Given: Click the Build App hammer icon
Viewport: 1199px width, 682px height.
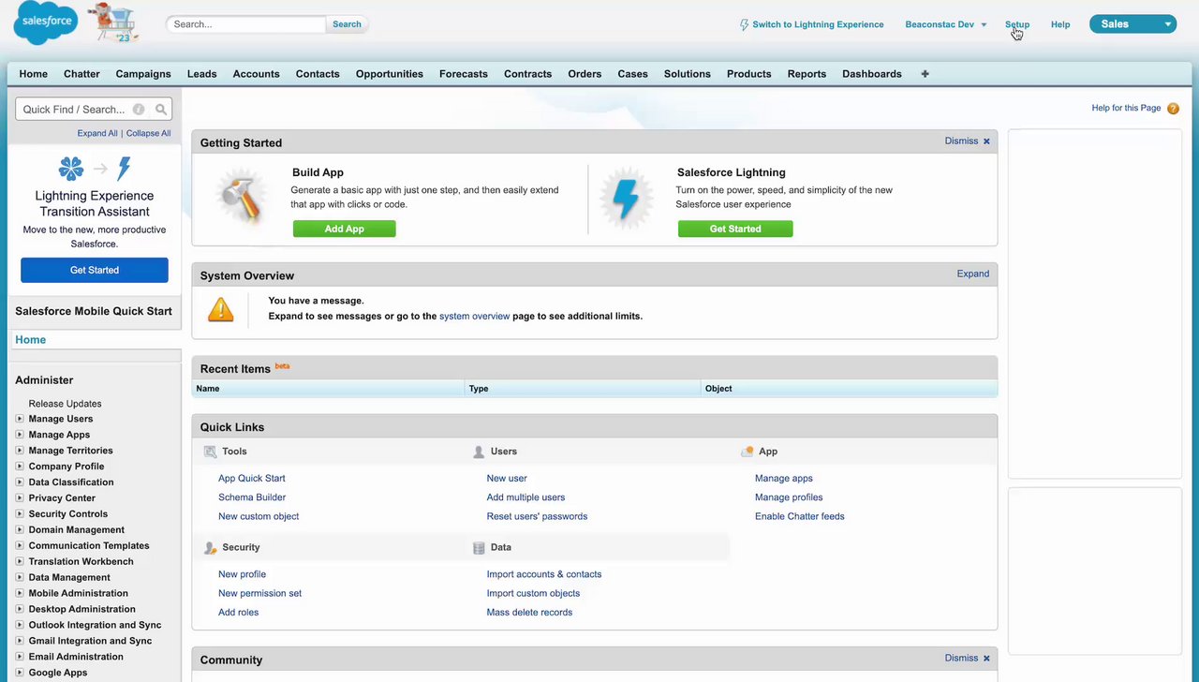Looking at the screenshot, I should point(241,198).
